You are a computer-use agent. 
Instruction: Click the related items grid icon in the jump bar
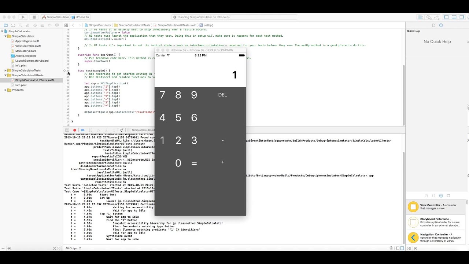(x=66, y=25)
